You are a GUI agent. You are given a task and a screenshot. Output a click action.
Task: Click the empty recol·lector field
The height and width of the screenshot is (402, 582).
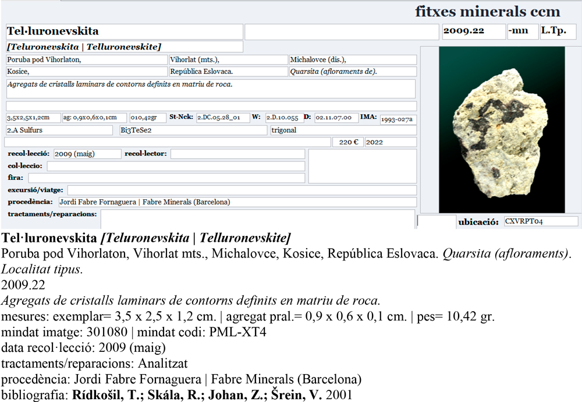[237, 154]
